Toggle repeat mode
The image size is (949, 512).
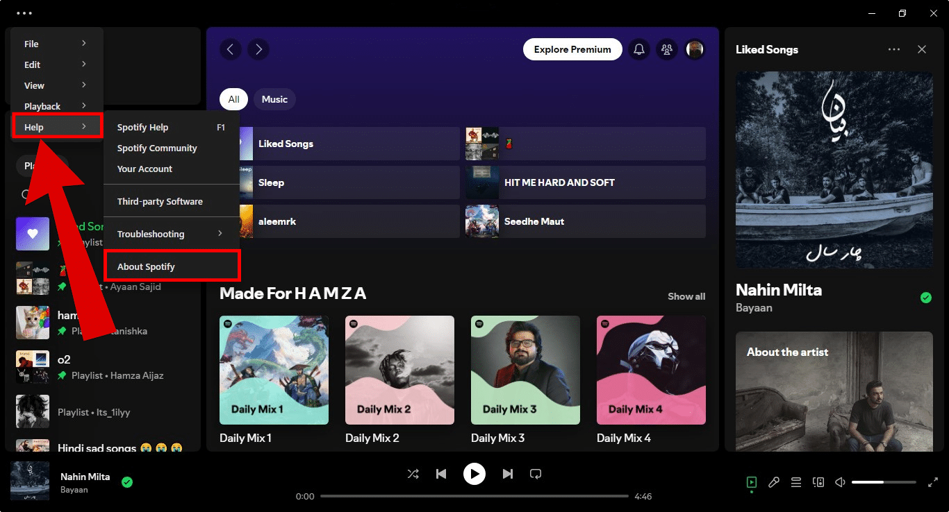coord(535,474)
